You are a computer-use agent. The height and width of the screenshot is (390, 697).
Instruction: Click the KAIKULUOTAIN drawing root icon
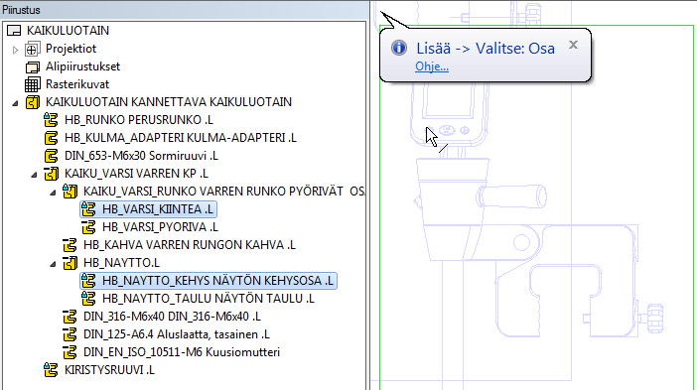click(14, 31)
